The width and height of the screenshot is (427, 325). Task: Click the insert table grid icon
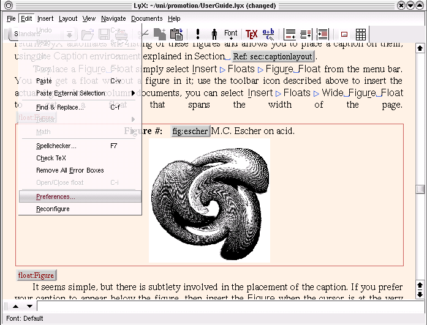click(361, 34)
